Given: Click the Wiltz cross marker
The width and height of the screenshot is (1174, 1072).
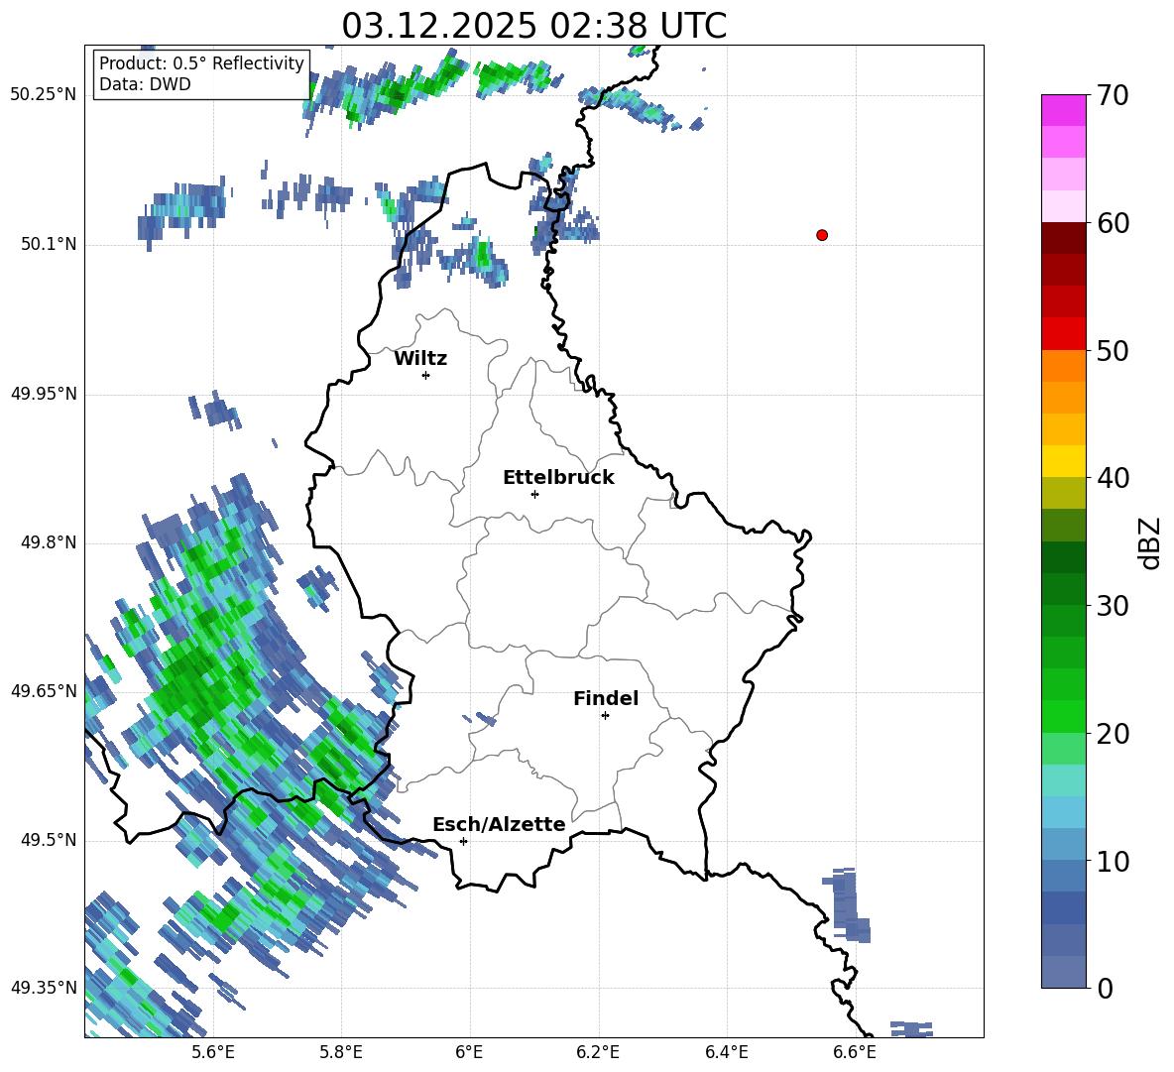Looking at the screenshot, I should (x=426, y=376).
